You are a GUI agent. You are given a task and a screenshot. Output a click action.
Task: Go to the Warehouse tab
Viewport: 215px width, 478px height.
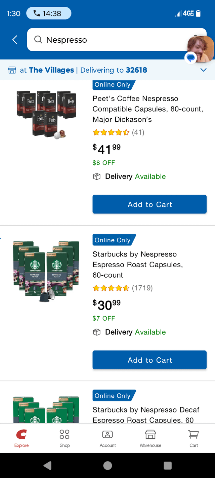150,438
